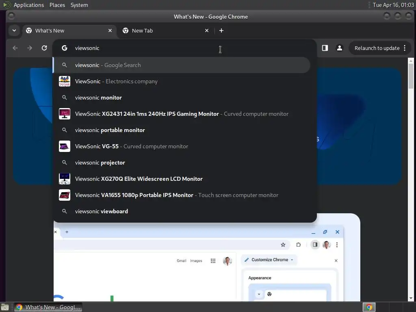Viewport: 416px width, 312px height.
Task: Select Viewsonic VA1655 Portable Monitor suggestion
Action: point(182,195)
